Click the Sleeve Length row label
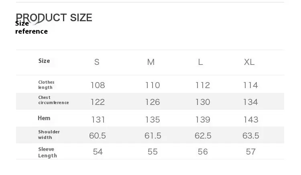 tap(47, 152)
